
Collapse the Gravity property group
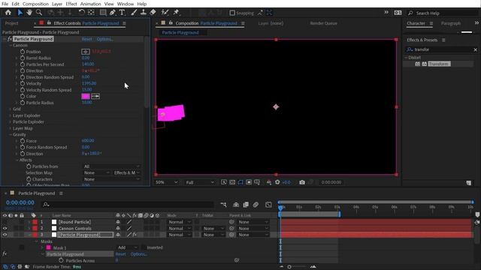pyautogui.click(x=11, y=135)
